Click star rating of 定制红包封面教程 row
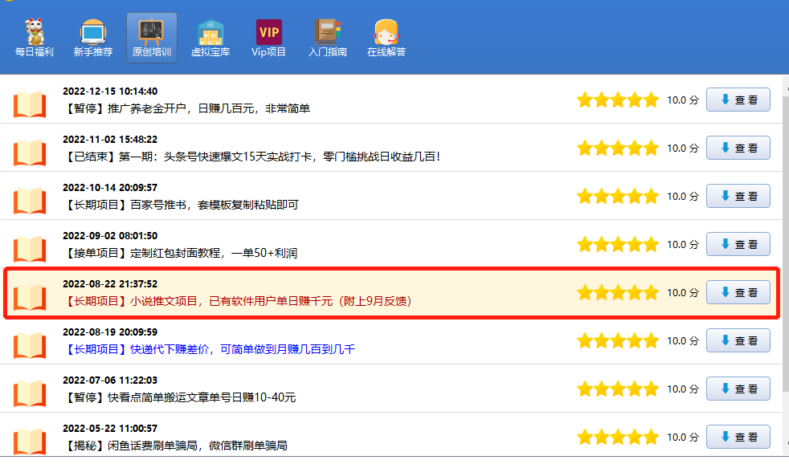The image size is (789, 464). point(618,244)
